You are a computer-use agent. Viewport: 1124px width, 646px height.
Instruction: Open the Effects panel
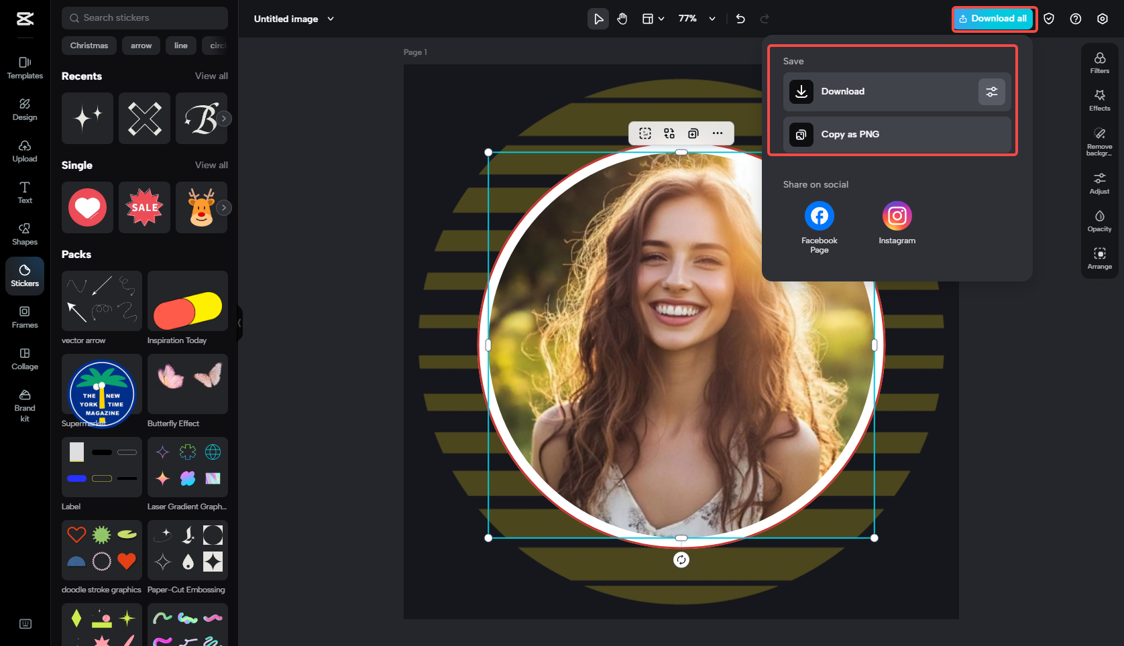pyautogui.click(x=1099, y=99)
